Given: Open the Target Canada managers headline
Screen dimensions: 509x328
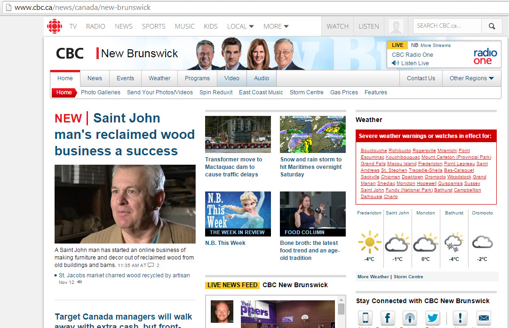Looking at the screenshot, I should click(123, 320).
